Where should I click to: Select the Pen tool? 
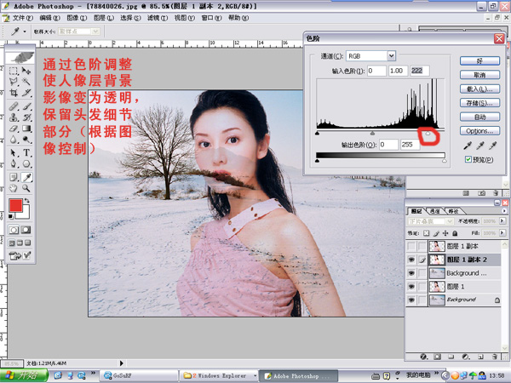pos(14,163)
